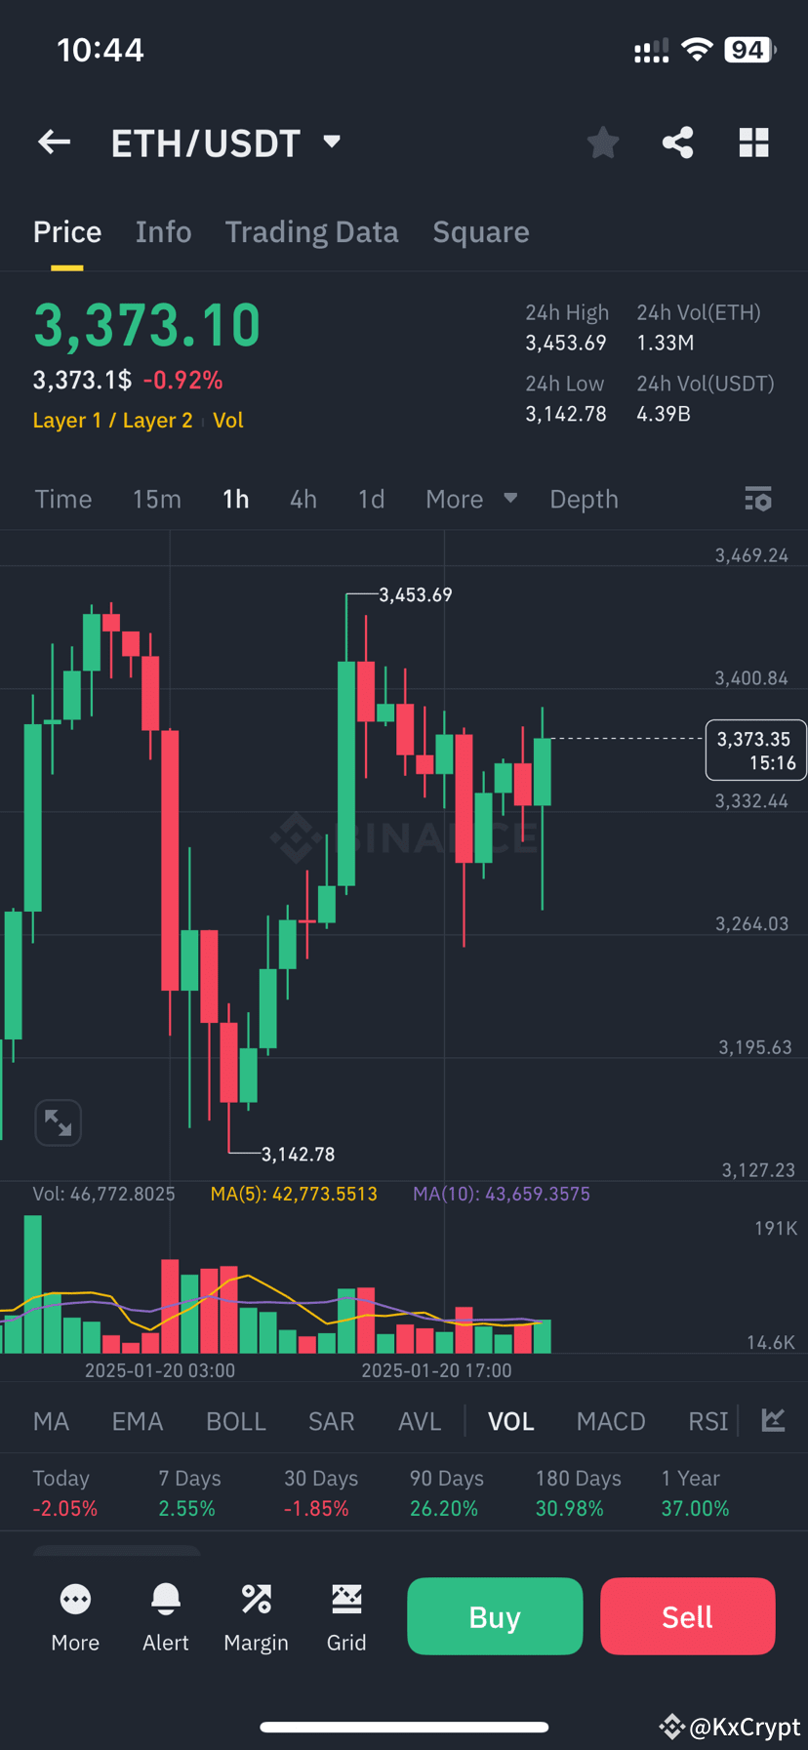Screen dimensions: 808x1750
Task: Open the layout grid icon top right
Action: 753,142
